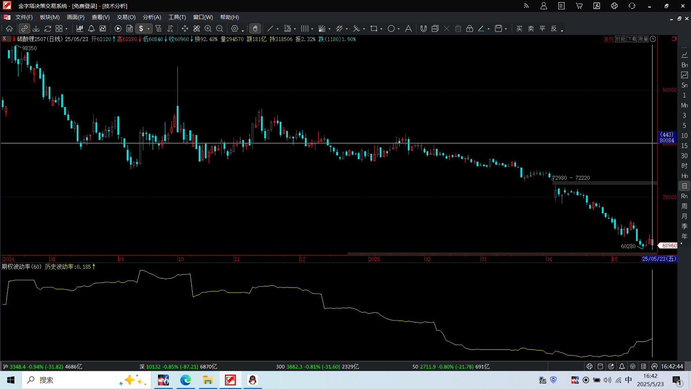This screenshot has height=389, width=691.
Task: Select the percentage lines tool
Action: point(288,28)
